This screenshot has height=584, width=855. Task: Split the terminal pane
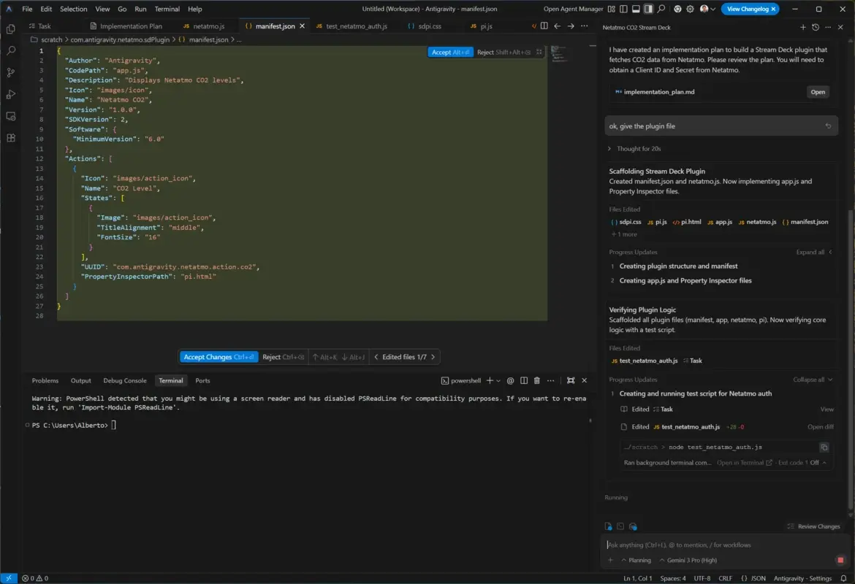(x=524, y=380)
